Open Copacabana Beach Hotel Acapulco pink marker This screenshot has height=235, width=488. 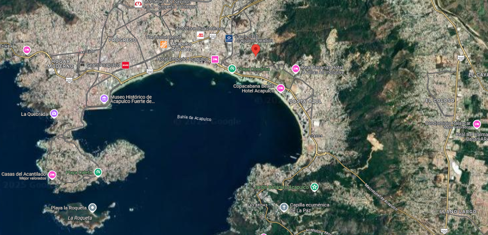pos(281,88)
